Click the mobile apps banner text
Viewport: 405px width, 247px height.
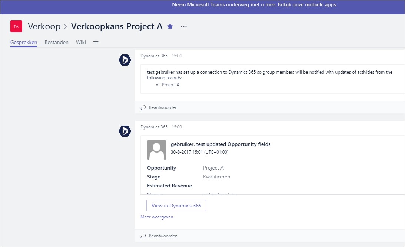point(255,5)
